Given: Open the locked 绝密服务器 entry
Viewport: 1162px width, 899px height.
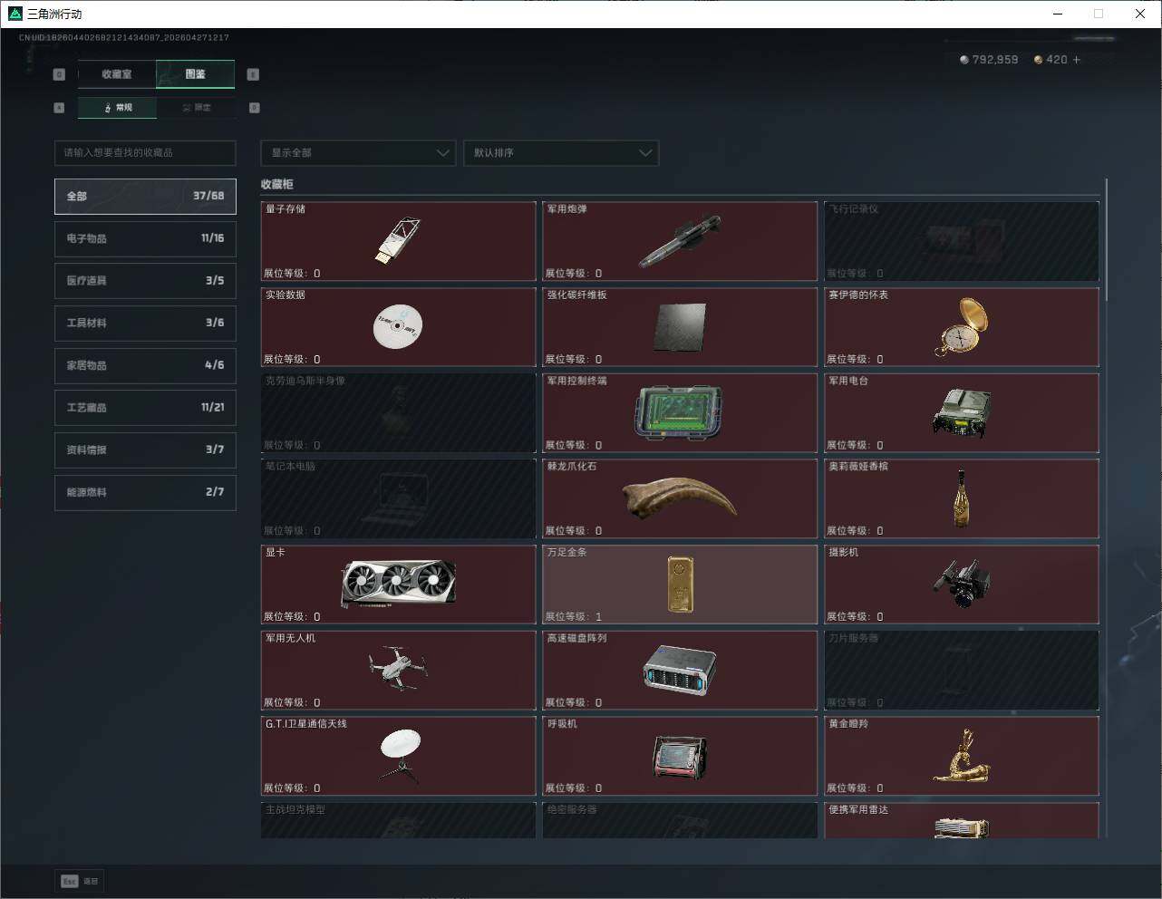Looking at the screenshot, I should [x=680, y=820].
